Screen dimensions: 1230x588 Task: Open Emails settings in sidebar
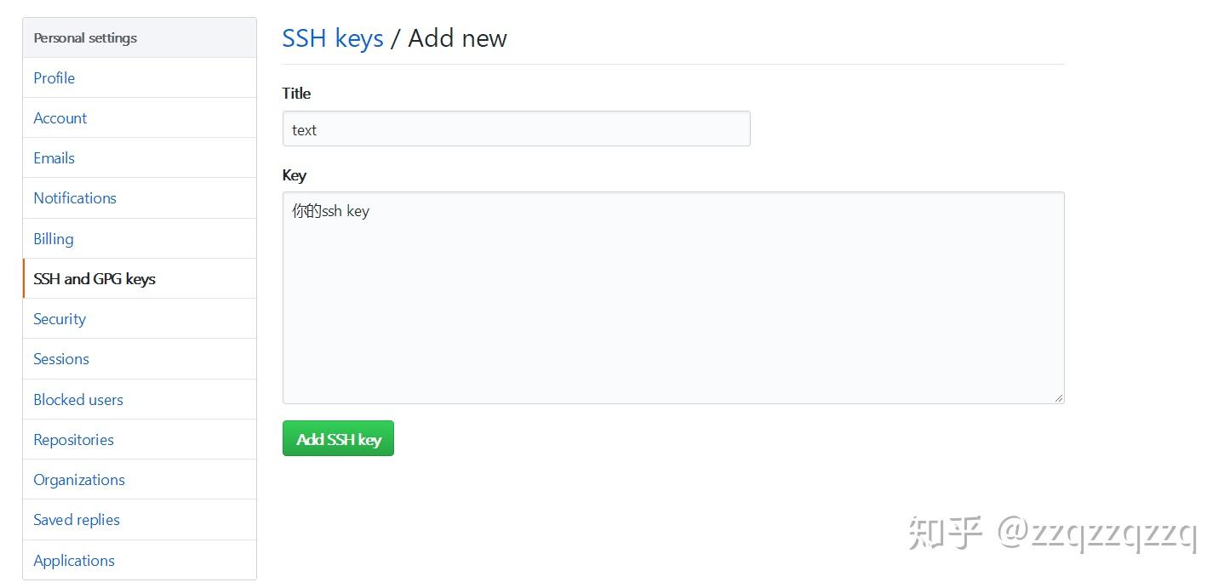54,158
